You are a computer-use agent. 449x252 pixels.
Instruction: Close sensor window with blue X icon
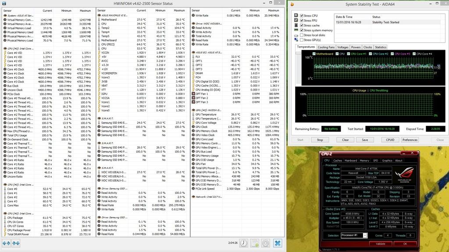click(278, 243)
